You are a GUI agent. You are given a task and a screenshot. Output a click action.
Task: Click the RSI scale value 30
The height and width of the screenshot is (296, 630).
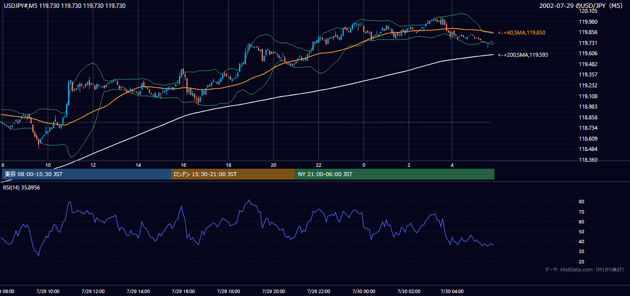tap(582, 251)
